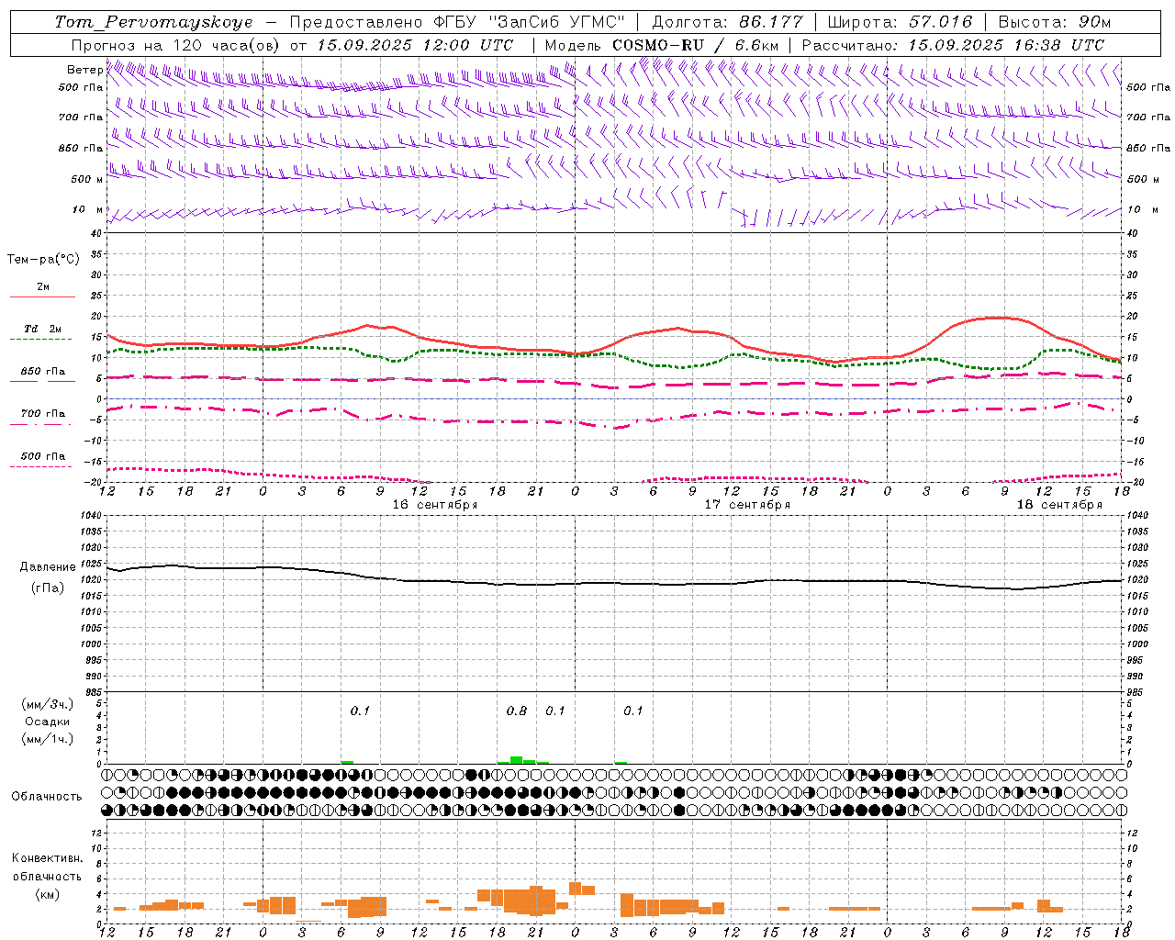Click the 18 сентября date label
The image size is (1175, 940).
click(1059, 505)
